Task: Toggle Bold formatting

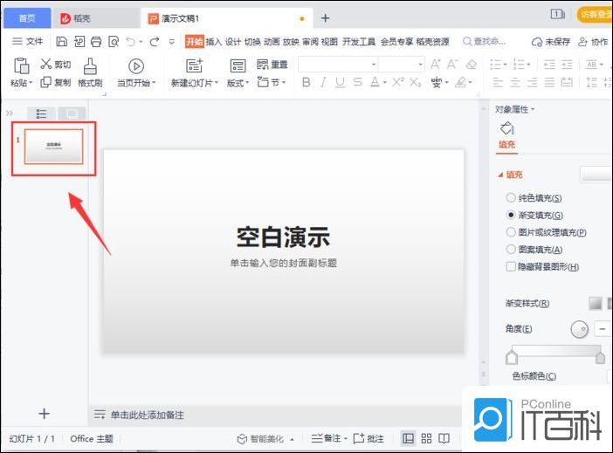Action: [x=306, y=82]
